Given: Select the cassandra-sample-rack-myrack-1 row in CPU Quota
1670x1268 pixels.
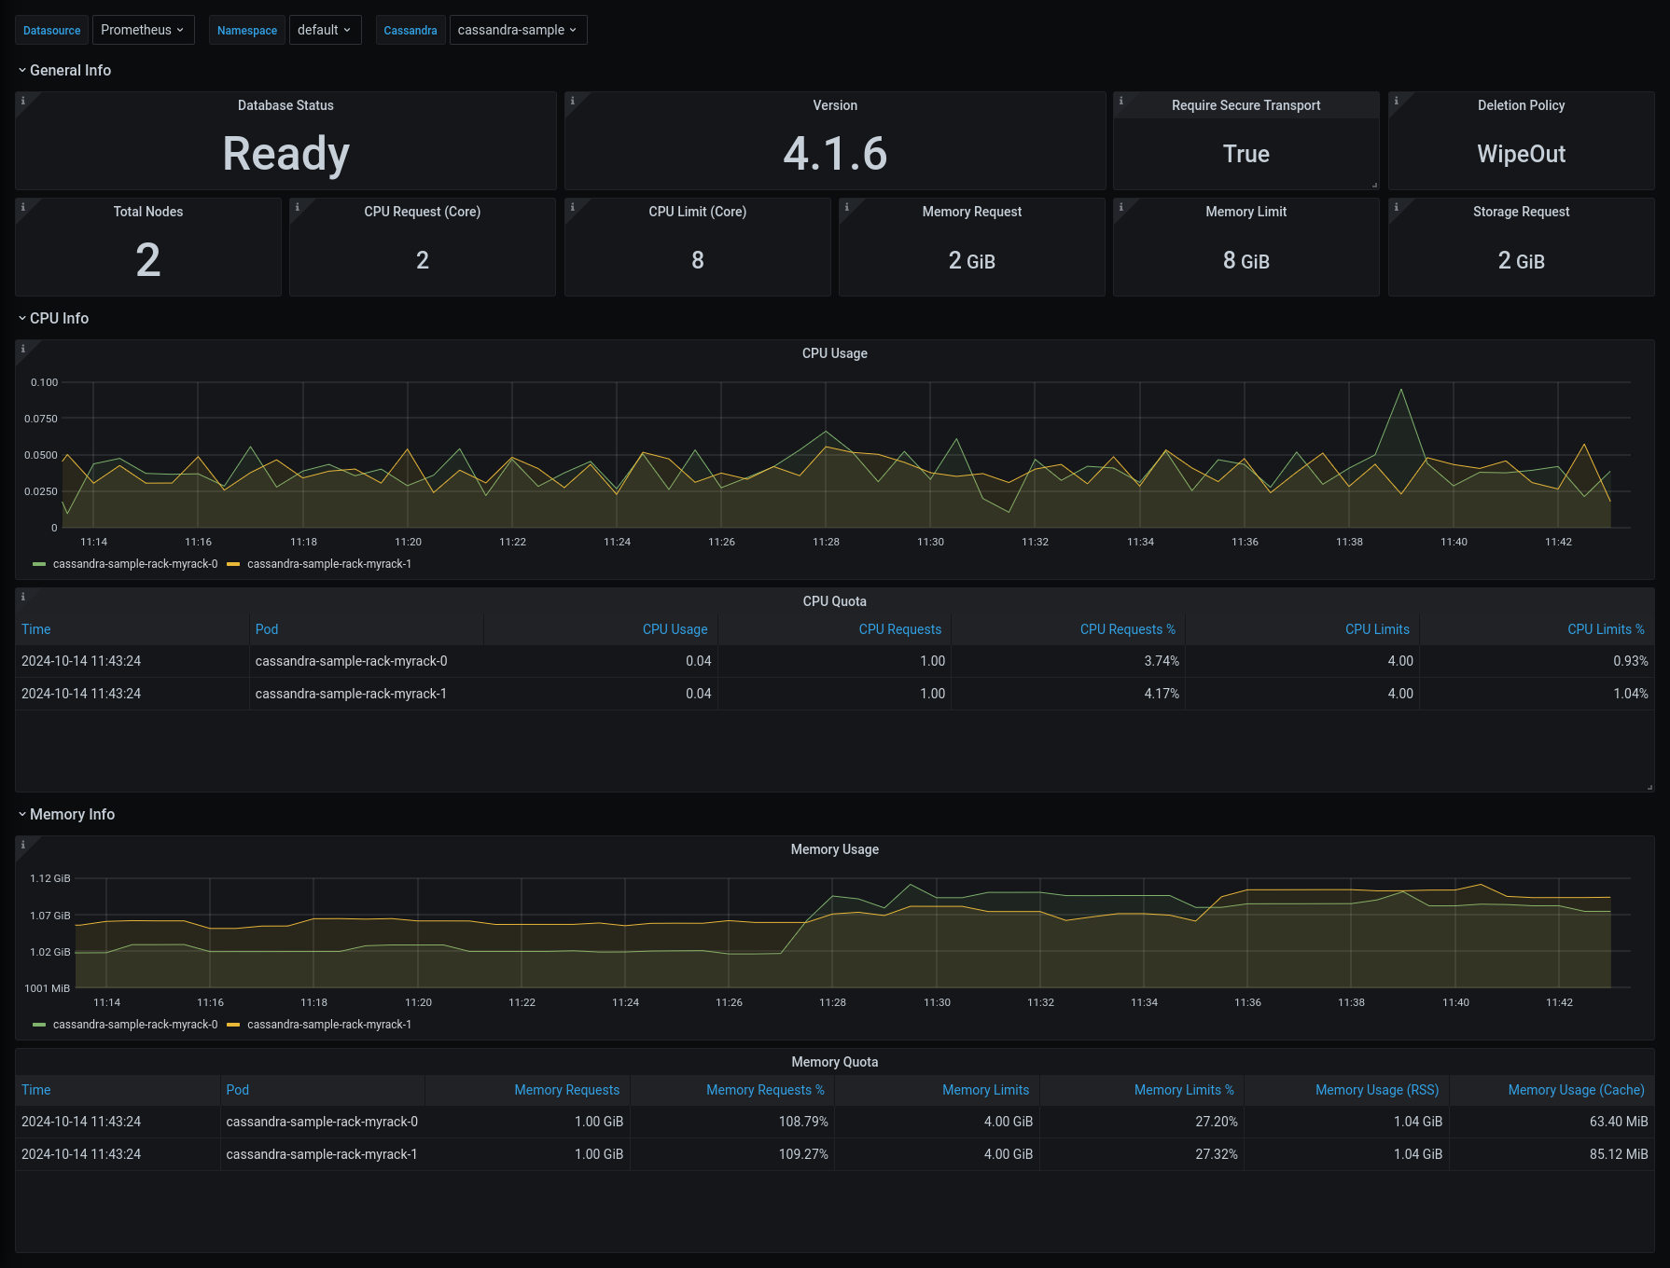Looking at the screenshot, I should [x=351, y=693].
